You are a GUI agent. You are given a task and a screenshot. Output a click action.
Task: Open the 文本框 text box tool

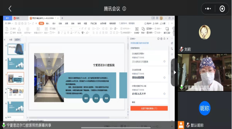(137, 30)
